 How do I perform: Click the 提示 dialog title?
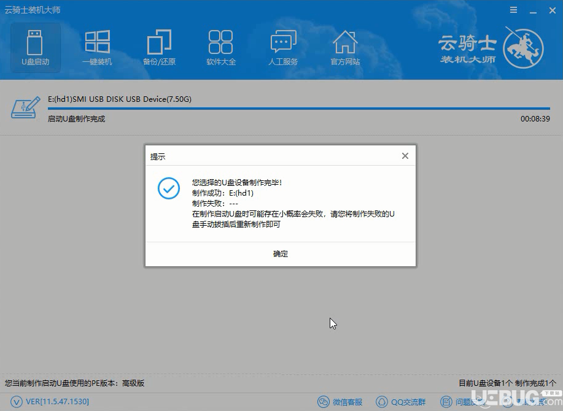click(x=158, y=156)
